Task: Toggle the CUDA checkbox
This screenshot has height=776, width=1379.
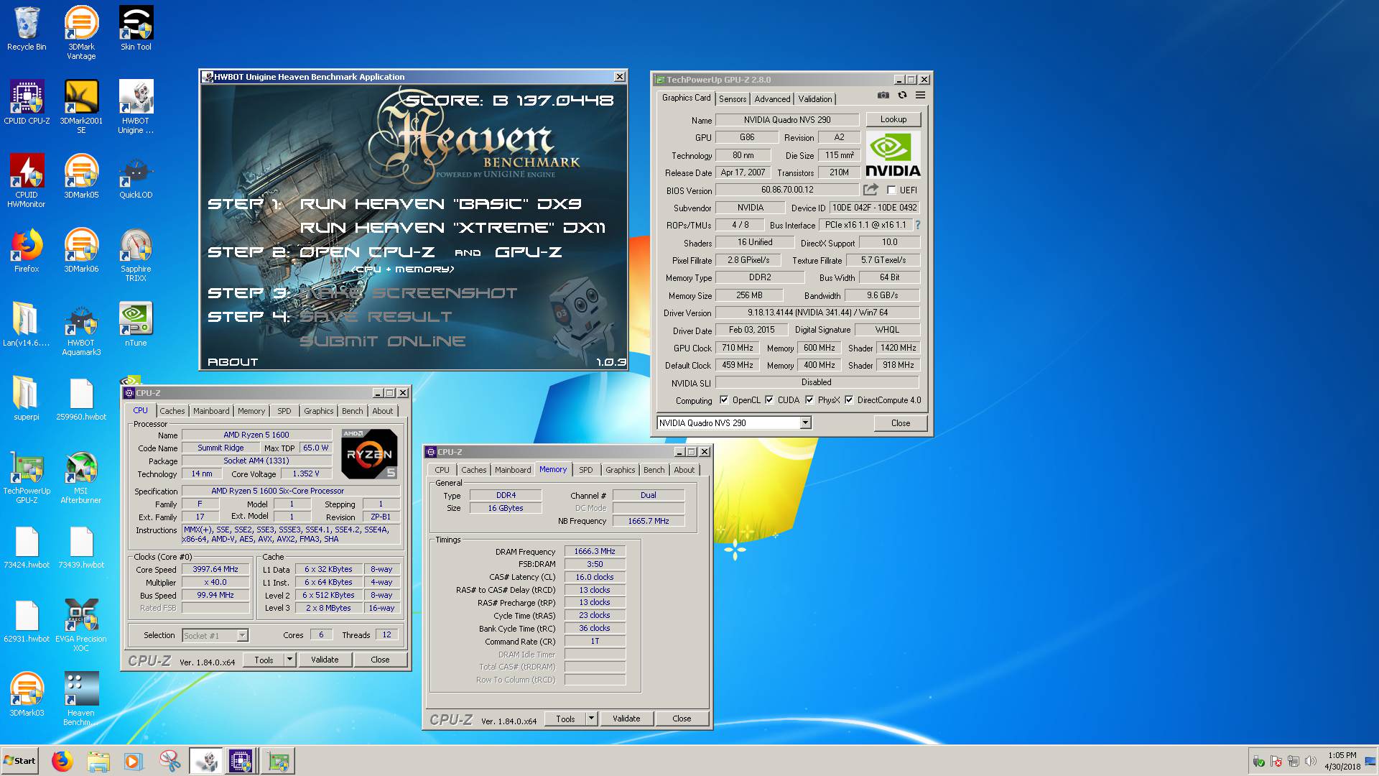Action: 769,400
